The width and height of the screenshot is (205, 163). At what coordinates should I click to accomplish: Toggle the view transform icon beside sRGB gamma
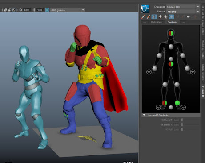coord(47,10)
